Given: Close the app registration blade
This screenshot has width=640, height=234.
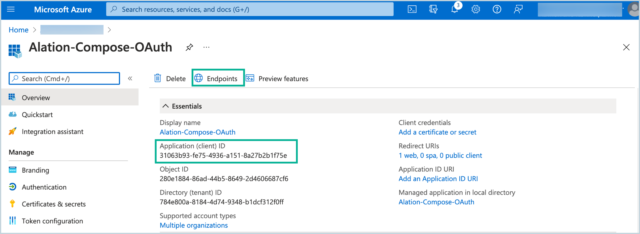Looking at the screenshot, I should tap(626, 47).
